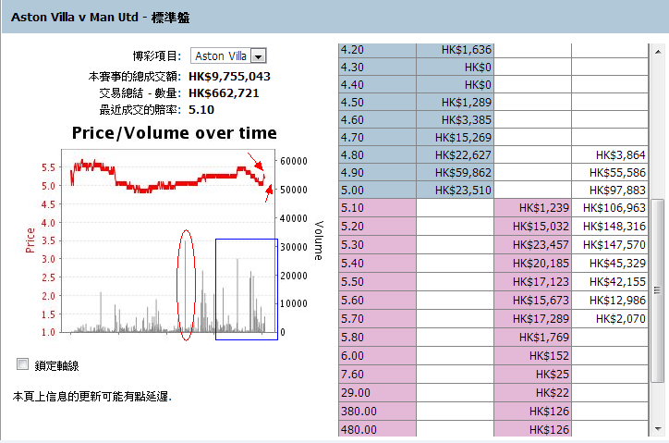This screenshot has width=669, height=443.
Task: Select the 7.60 odds cell
Action: [377, 375]
